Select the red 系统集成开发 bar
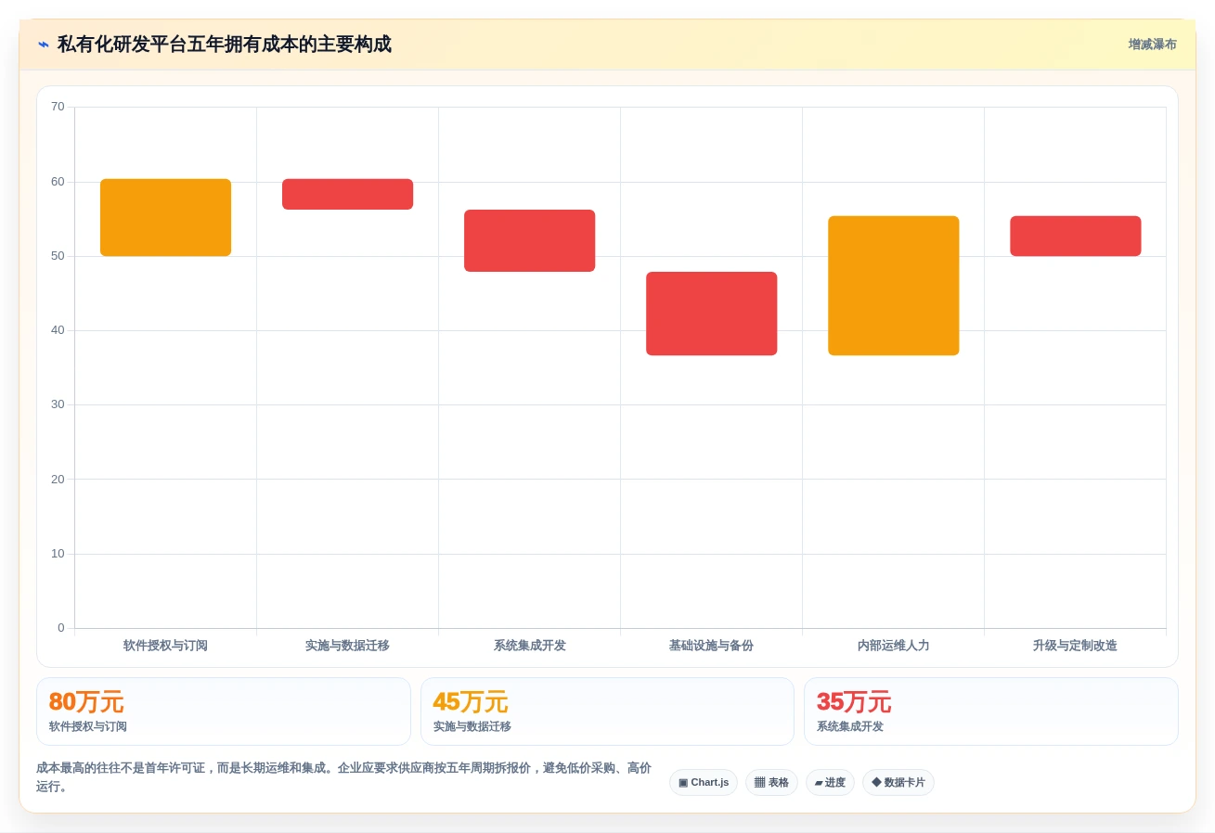The width and height of the screenshot is (1215, 833). pos(529,240)
